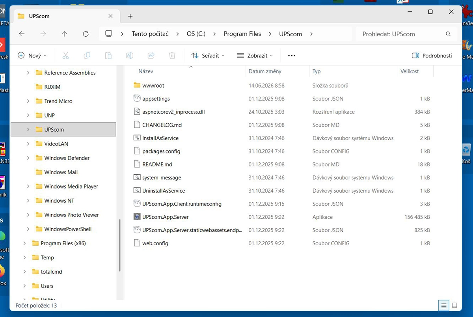Switch to large thumbnails view icon
The image size is (473, 317).
coord(454,305)
